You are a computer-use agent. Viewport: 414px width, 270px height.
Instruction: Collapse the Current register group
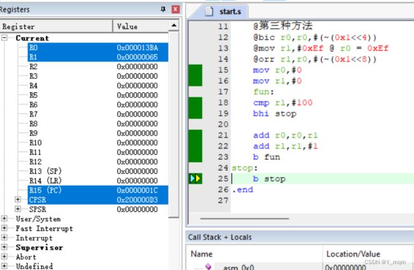click(4, 38)
